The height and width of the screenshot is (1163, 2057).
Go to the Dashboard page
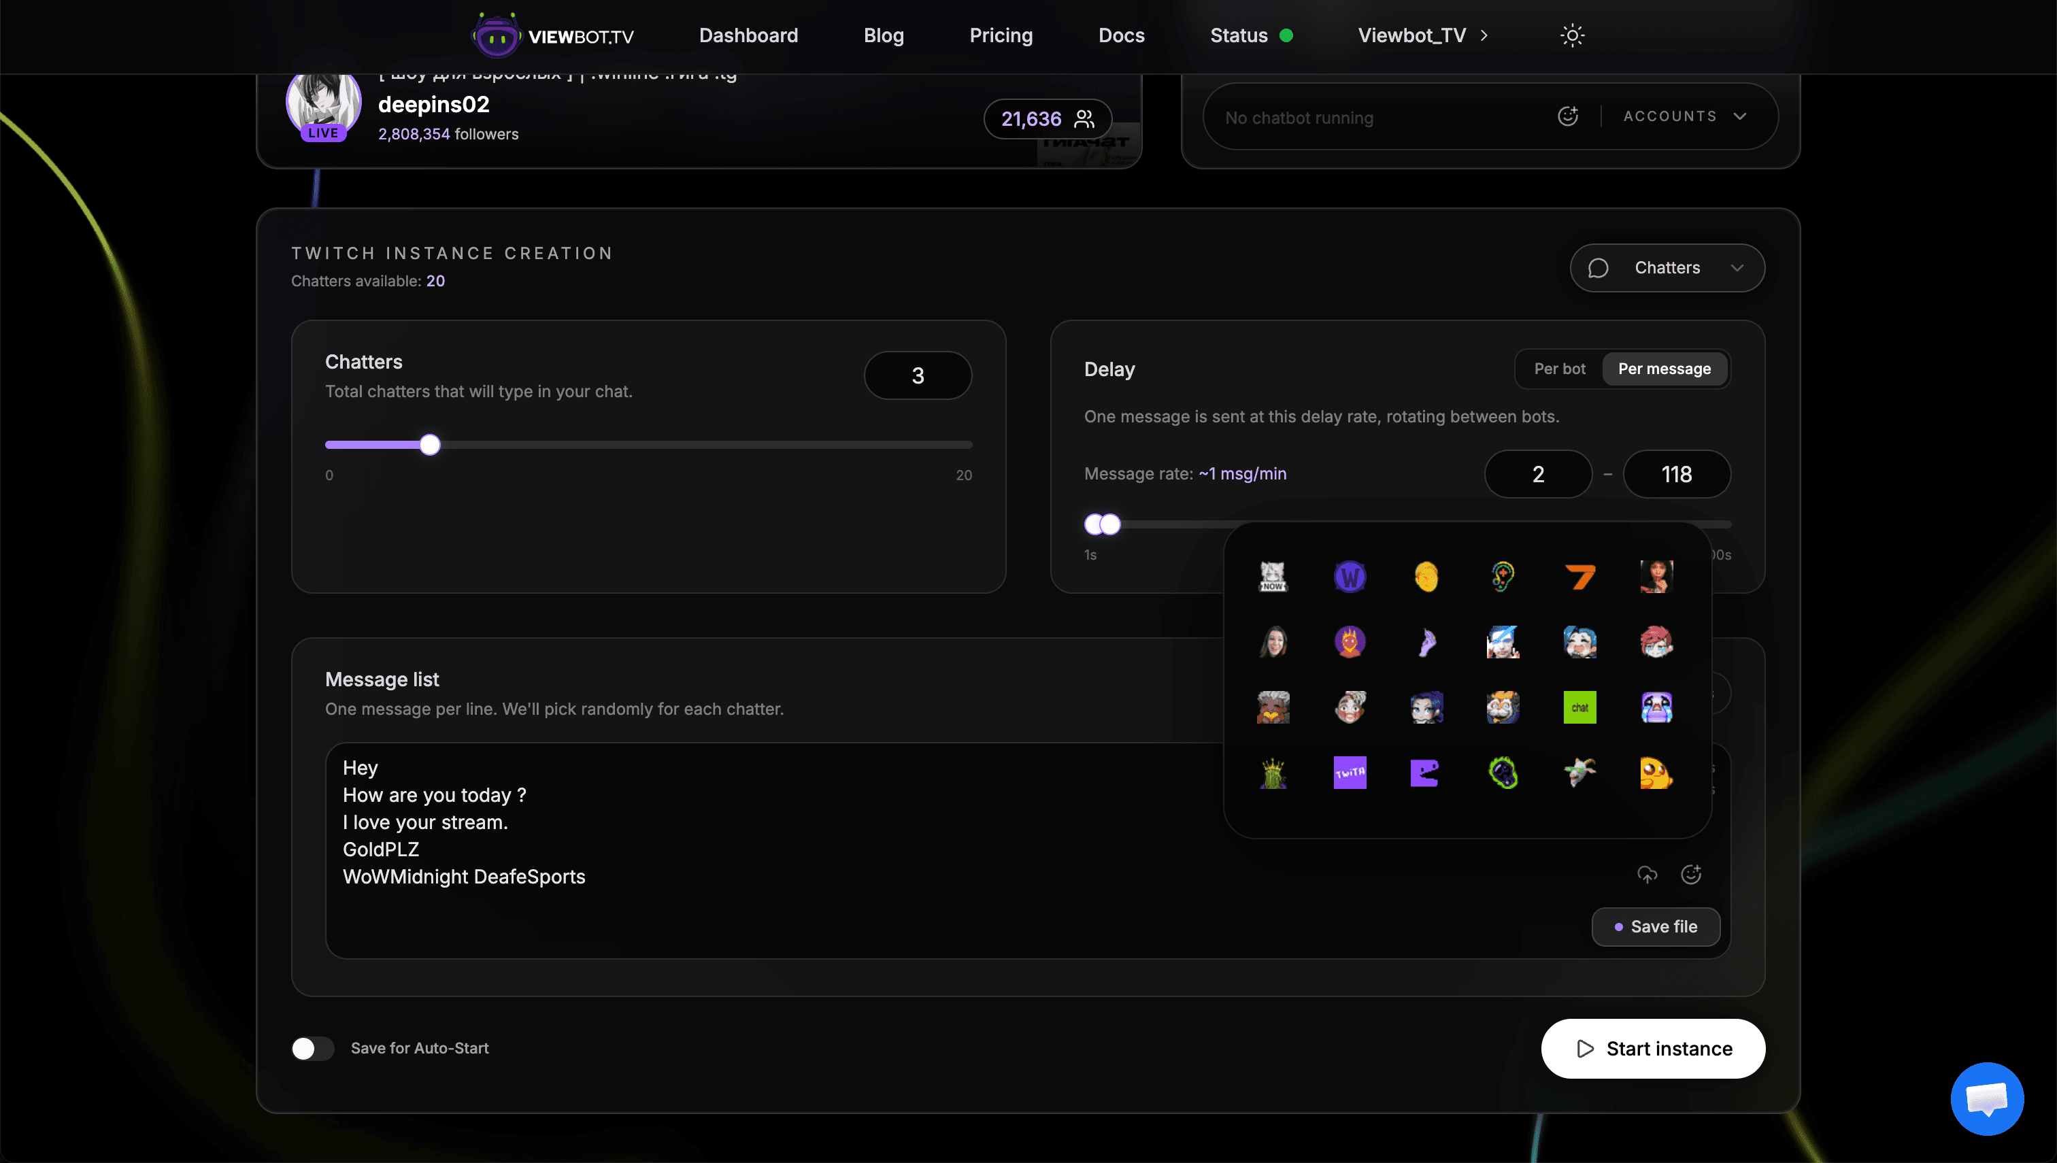point(748,35)
